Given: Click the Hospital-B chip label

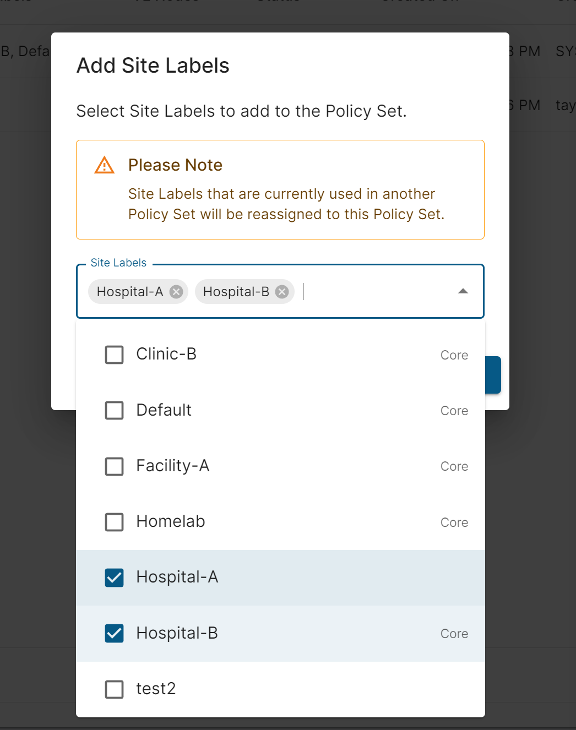Looking at the screenshot, I should tap(236, 292).
